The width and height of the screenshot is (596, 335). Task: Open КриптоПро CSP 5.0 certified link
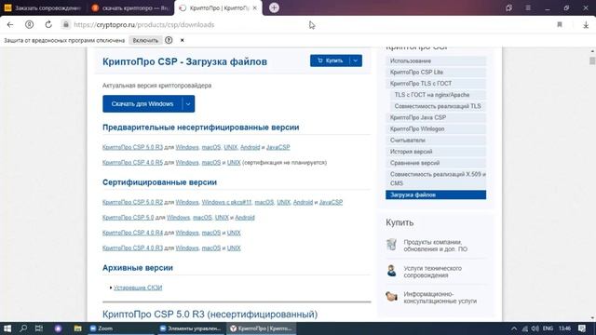pyautogui.click(x=129, y=218)
